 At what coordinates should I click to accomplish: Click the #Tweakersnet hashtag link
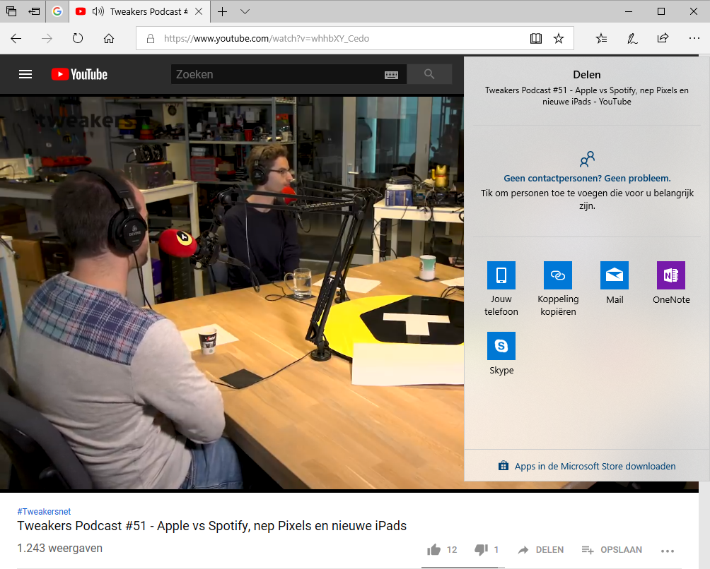pos(44,512)
